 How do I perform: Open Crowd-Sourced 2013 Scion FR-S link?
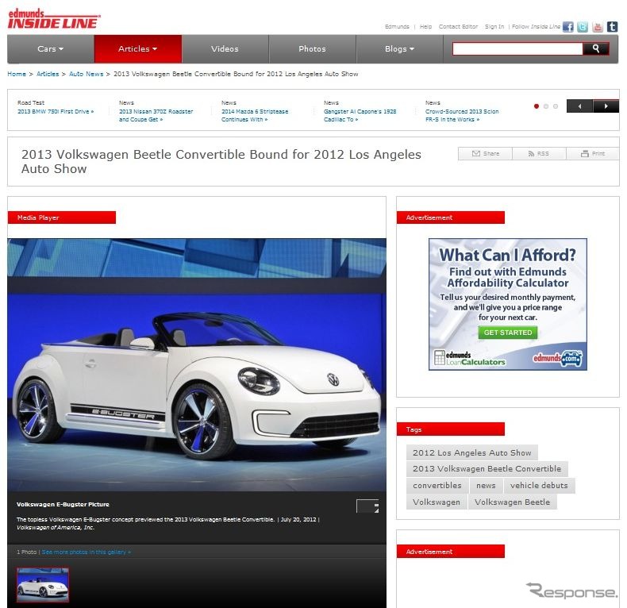pyautogui.click(x=462, y=116)
